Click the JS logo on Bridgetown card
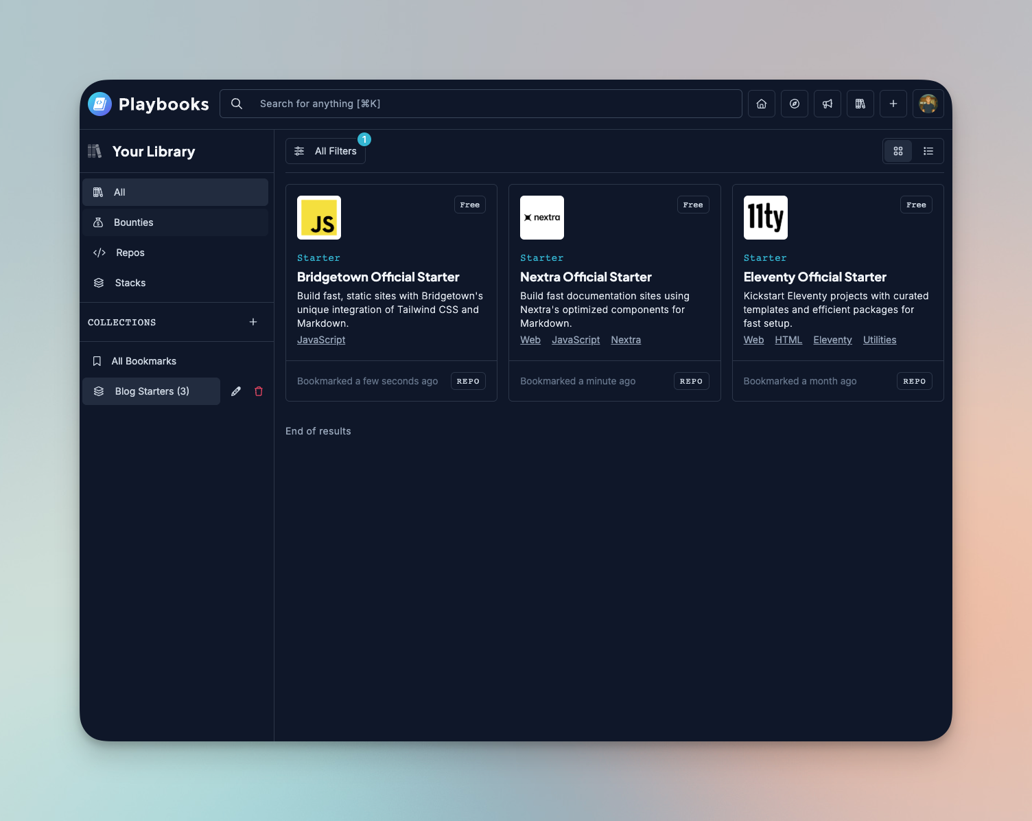 click(319, 218)
